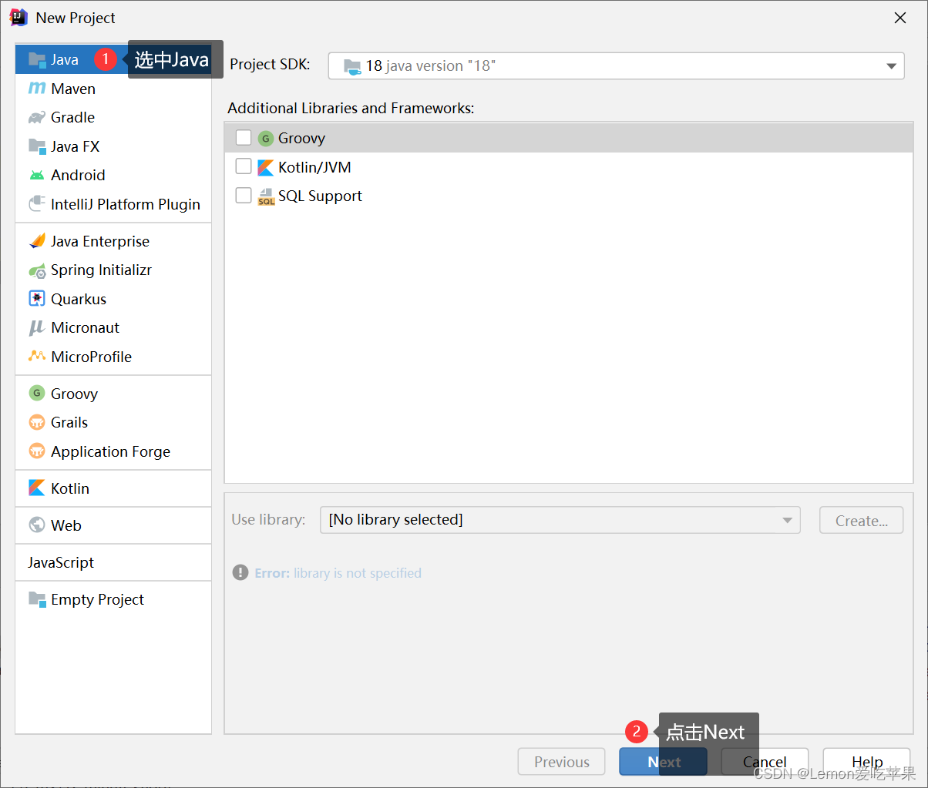This screenshot has width=928, height=788.
Task: Click the Help button
Action: tap(866, 762)
